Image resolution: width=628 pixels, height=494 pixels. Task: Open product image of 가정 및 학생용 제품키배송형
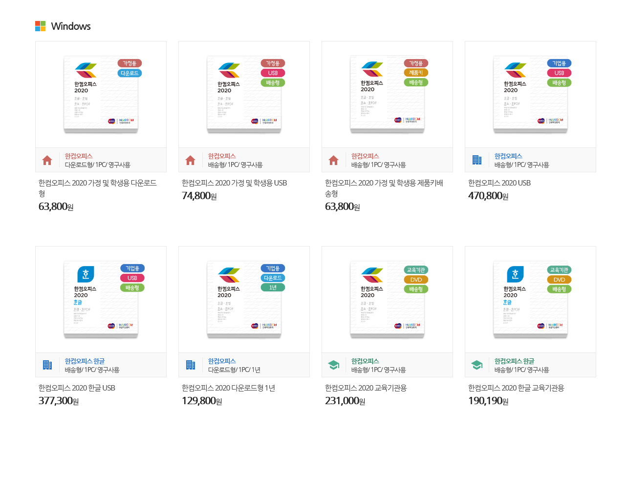coord(387,94)
